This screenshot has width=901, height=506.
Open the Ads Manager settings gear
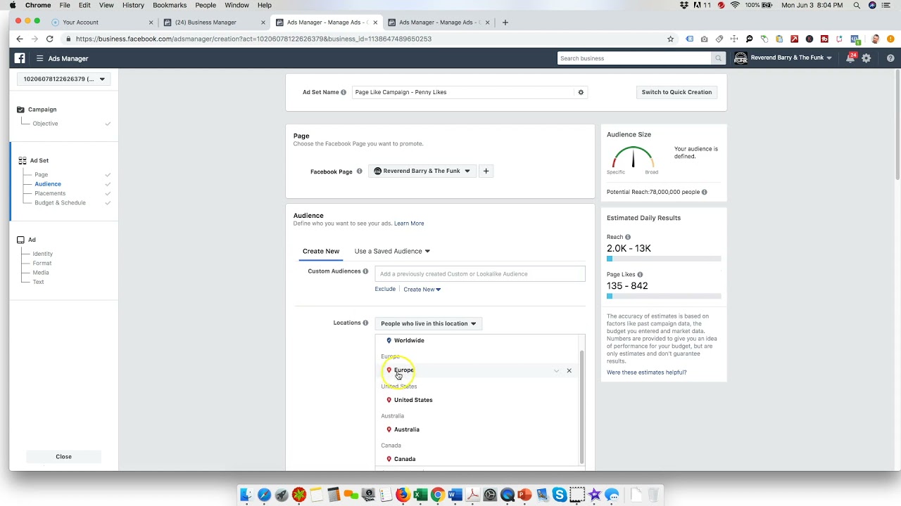pyautogui.click(x=867, y=58)
